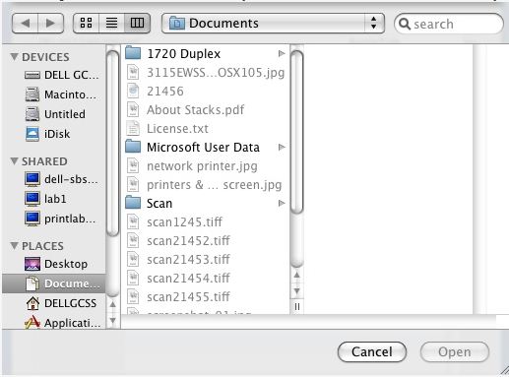
Task: Click the Open button
Action: point(455,352)
